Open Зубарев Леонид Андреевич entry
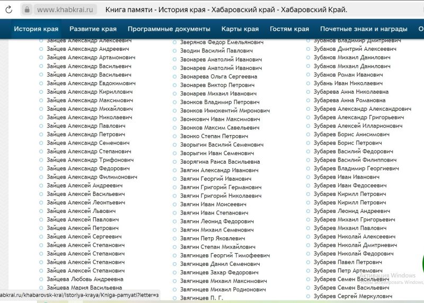The height and width of the screenshot is (303, 424). point(352,211)
